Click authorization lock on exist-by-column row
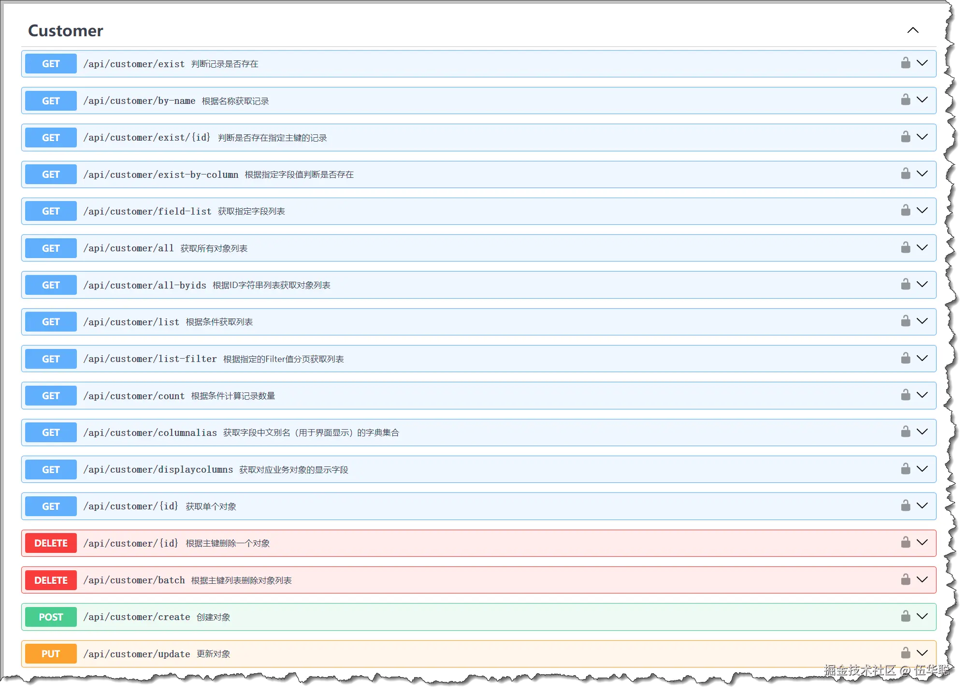 pos(905,174)
